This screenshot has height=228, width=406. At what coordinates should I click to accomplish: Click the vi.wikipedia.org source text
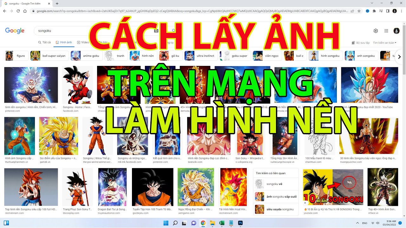(244, 162)
